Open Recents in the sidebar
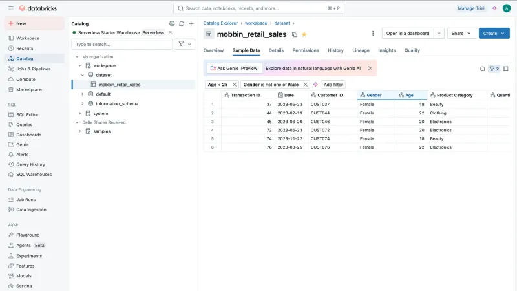The height and width of the screenshot is (291, 517). pos(34,48)
